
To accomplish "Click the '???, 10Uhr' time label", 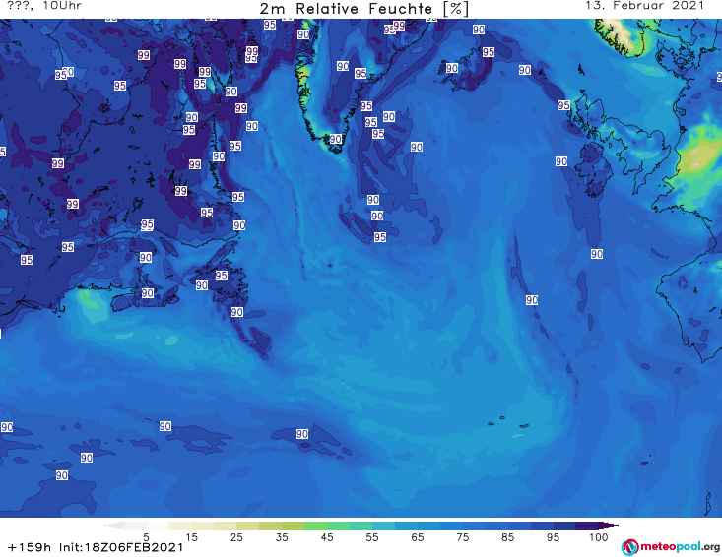I will [44, 6].
